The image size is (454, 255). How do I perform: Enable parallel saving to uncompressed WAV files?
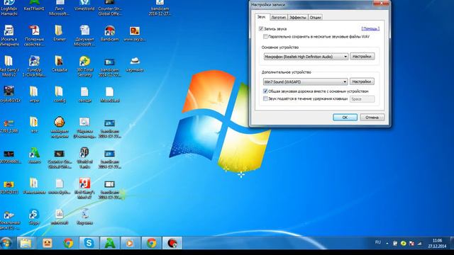pos(265,37)
